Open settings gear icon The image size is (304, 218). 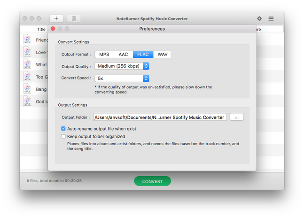(x=259, y=18)
